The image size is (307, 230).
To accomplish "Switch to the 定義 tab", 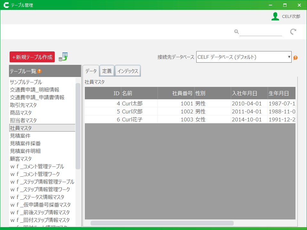I will pyautogui.click(x=107, y=71).
